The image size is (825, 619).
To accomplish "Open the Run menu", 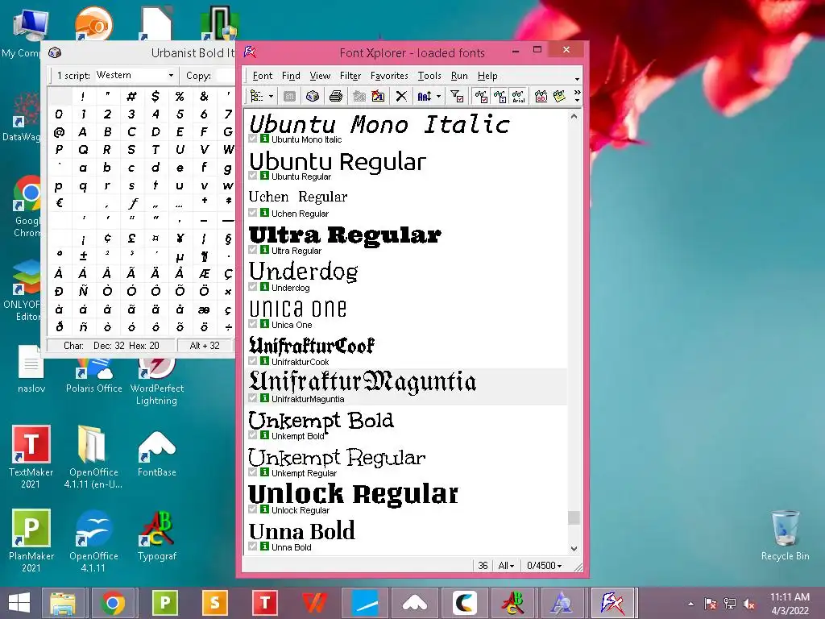I will click(459, 76).
